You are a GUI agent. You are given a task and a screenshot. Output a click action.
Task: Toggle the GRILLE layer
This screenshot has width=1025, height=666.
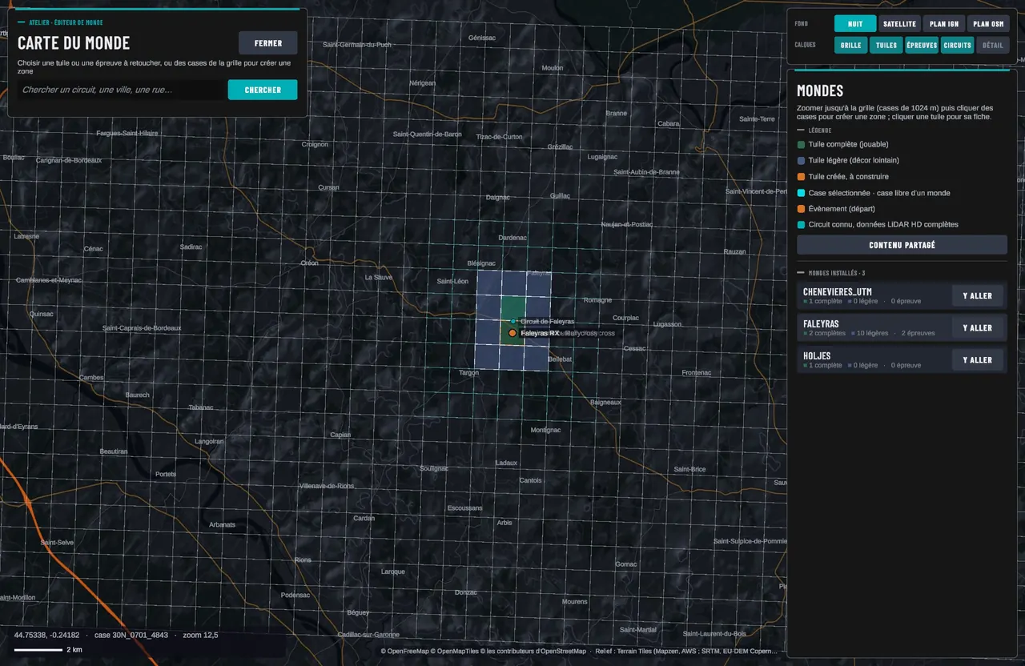pyautogui.click(x=850, y=45)
